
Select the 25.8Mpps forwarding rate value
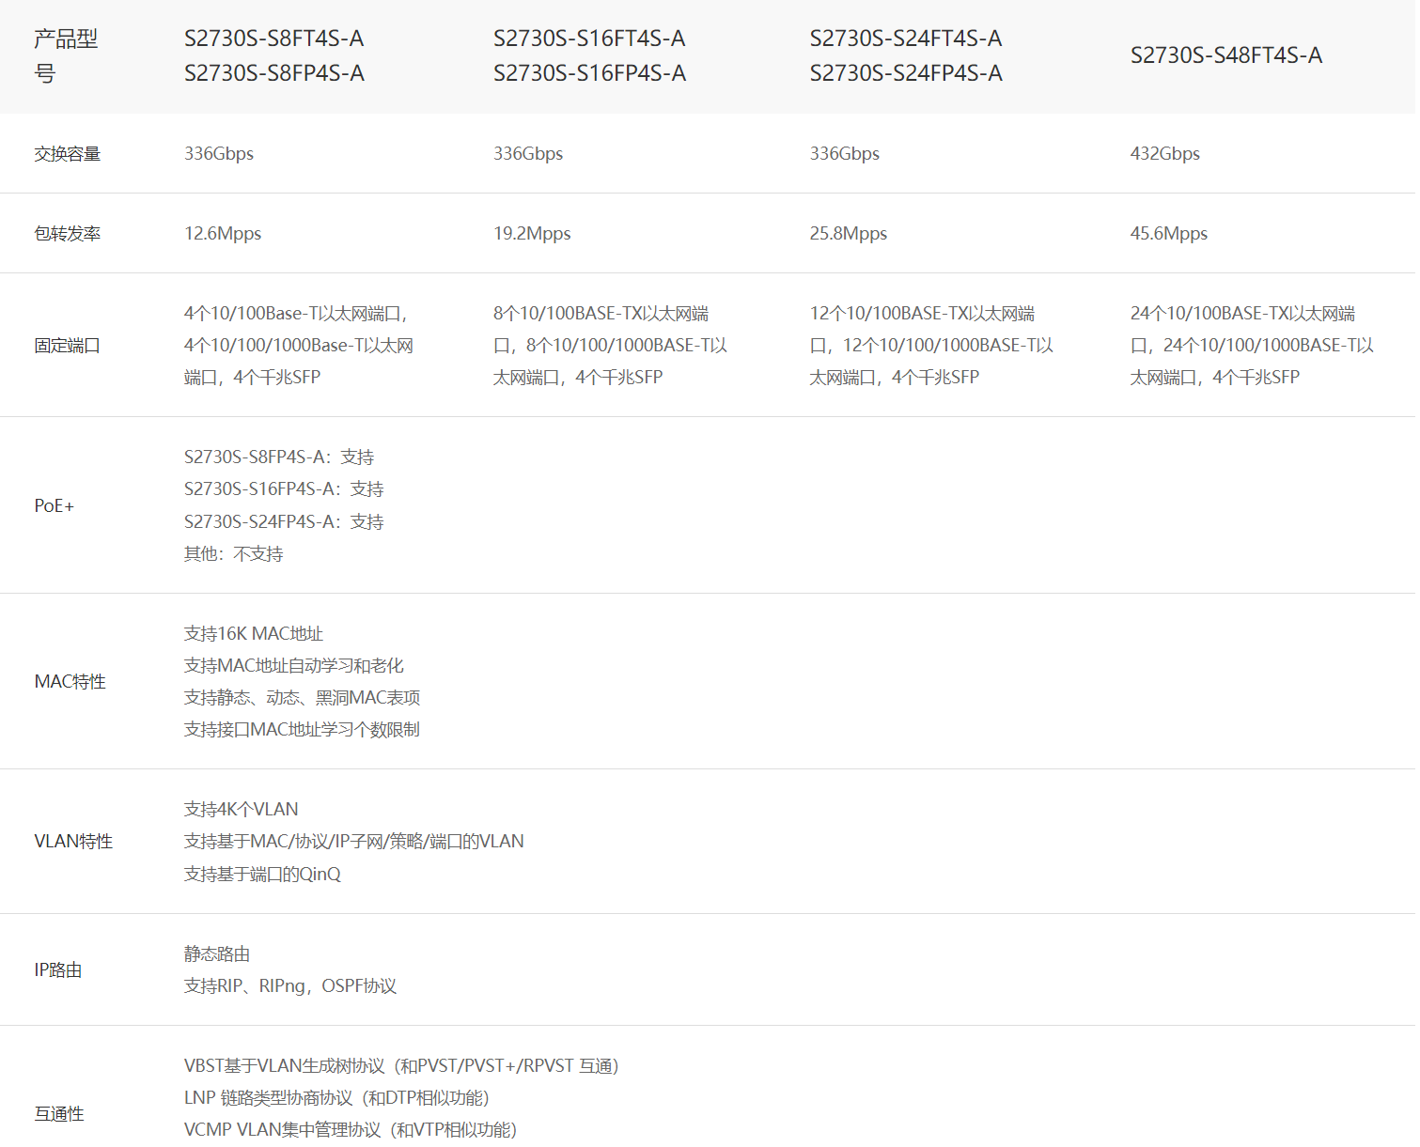(848, 234)
